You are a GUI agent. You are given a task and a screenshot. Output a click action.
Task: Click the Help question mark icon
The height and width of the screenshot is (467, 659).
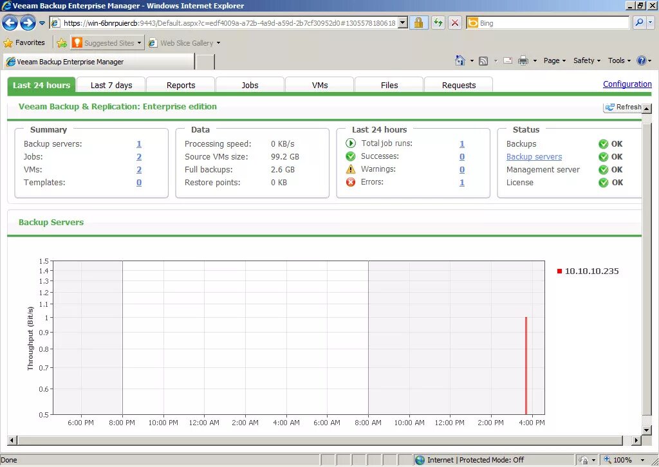point(642,60)
